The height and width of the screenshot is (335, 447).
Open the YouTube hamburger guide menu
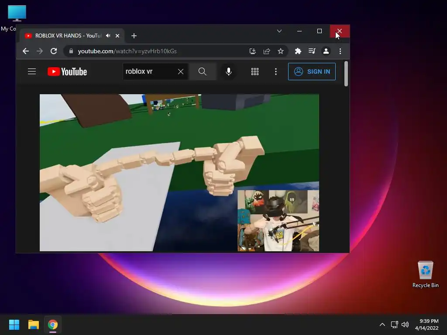click(32, 72)
